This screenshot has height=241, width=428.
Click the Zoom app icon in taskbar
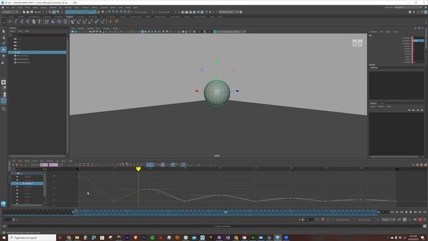click(286, 238)
